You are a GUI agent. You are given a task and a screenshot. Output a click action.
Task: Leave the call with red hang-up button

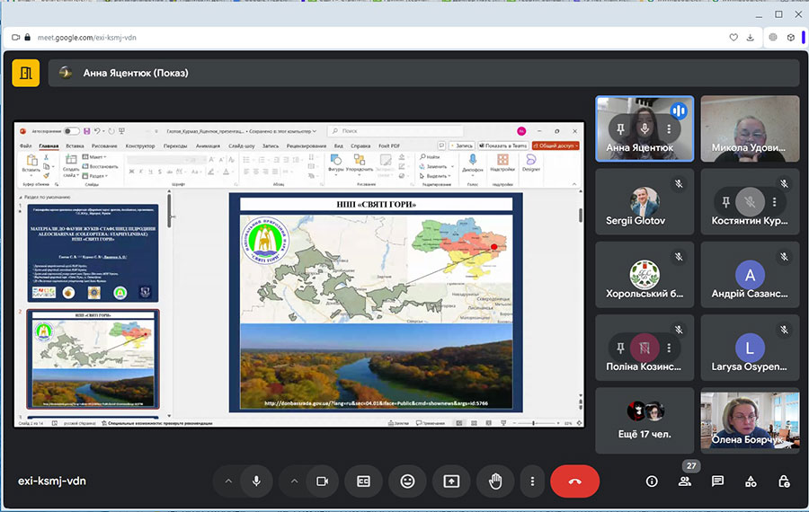click(575, 481)
